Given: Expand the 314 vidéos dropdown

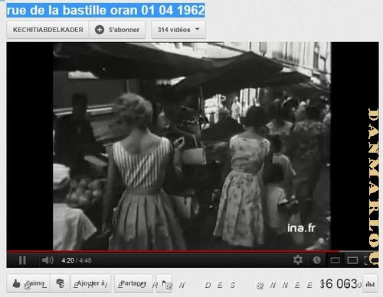Looking at the screenshot, I should pyautogui.click(x=178, y=30).
